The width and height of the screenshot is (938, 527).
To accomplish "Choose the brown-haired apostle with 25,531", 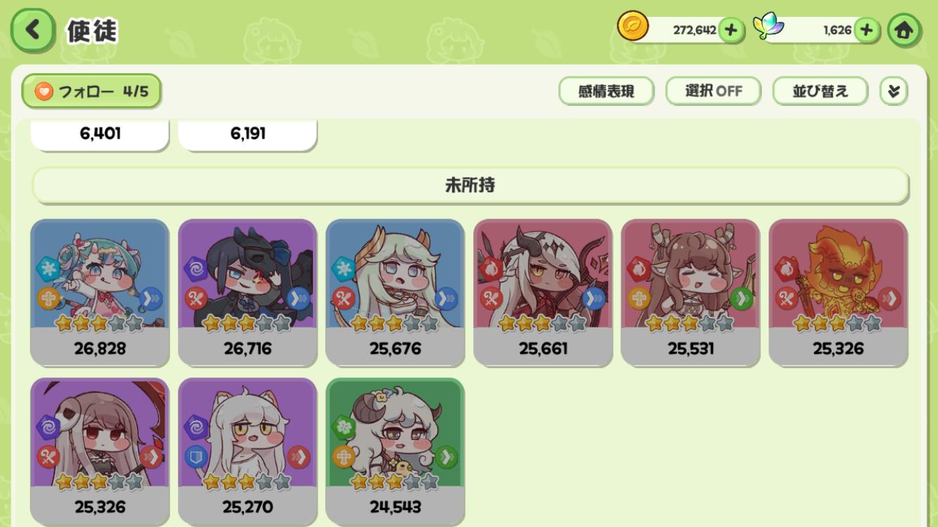I will coord(690,293).
